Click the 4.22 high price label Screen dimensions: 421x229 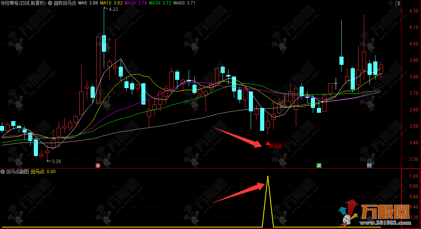point(113,9)
